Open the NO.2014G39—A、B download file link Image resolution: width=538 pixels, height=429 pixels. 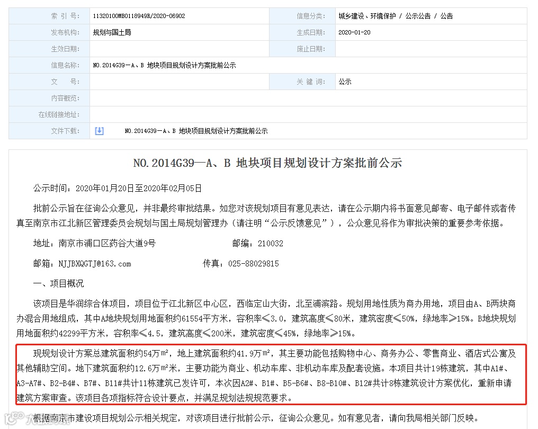pyautogui.click(x=196, y=131)
